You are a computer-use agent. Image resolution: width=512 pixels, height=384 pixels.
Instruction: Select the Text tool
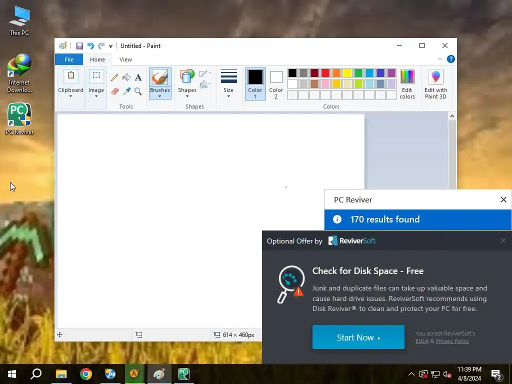(138, 77)
